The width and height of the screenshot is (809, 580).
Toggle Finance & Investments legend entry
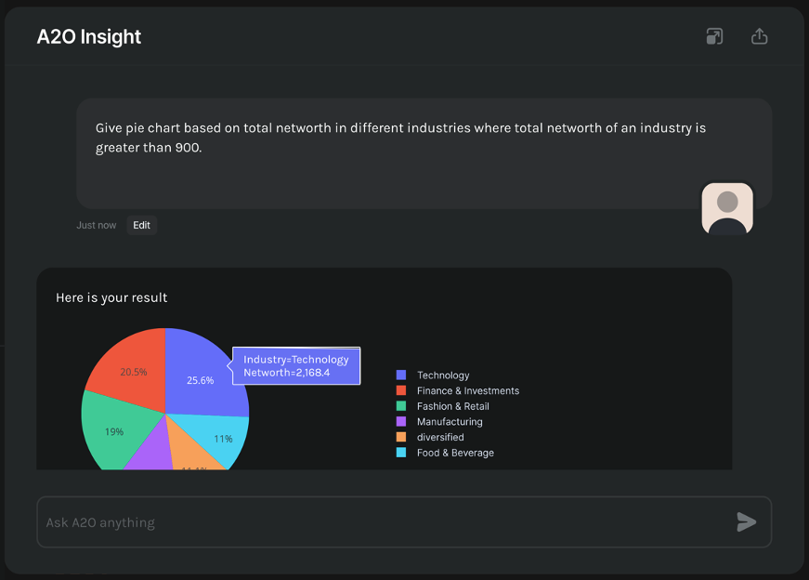(x=457, y=390)
